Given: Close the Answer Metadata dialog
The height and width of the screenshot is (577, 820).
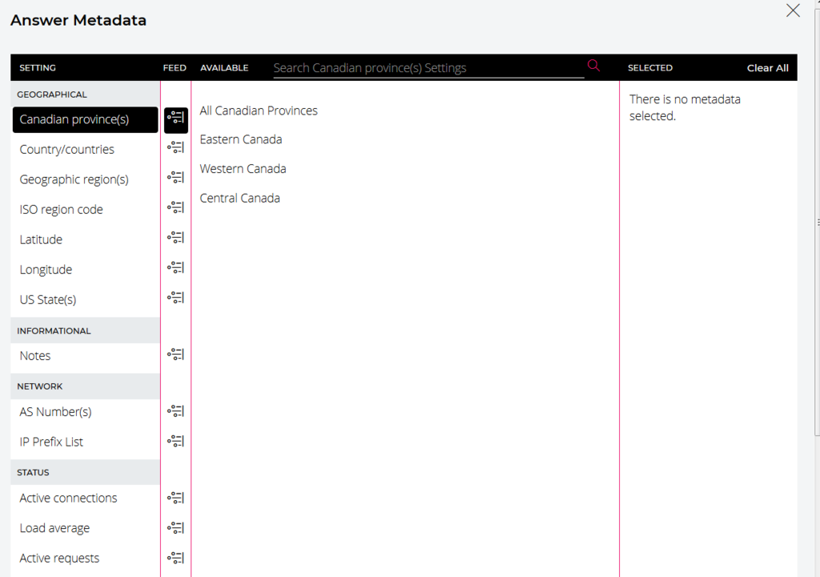Looking at the screenshot, I should tap(793, 10).
